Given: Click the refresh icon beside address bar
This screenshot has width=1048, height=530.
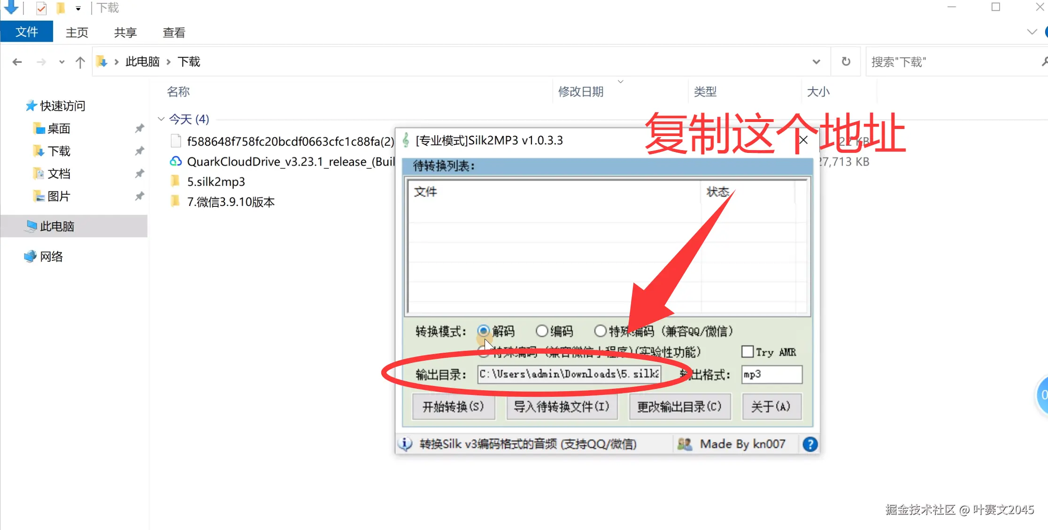Looking at the screenshot, I should coord(846,61).
